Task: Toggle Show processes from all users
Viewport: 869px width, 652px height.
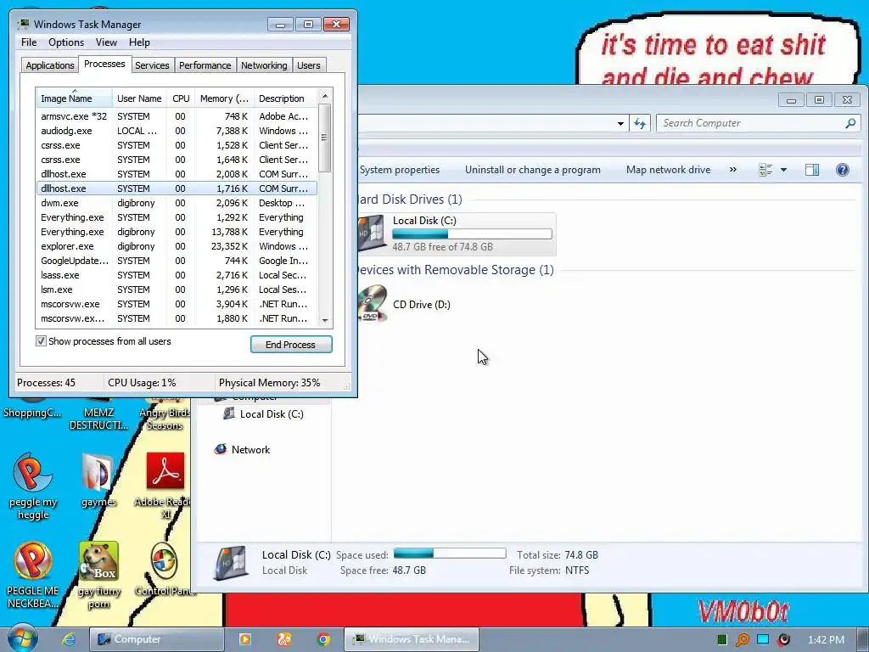Action: [x=41, y=341]
